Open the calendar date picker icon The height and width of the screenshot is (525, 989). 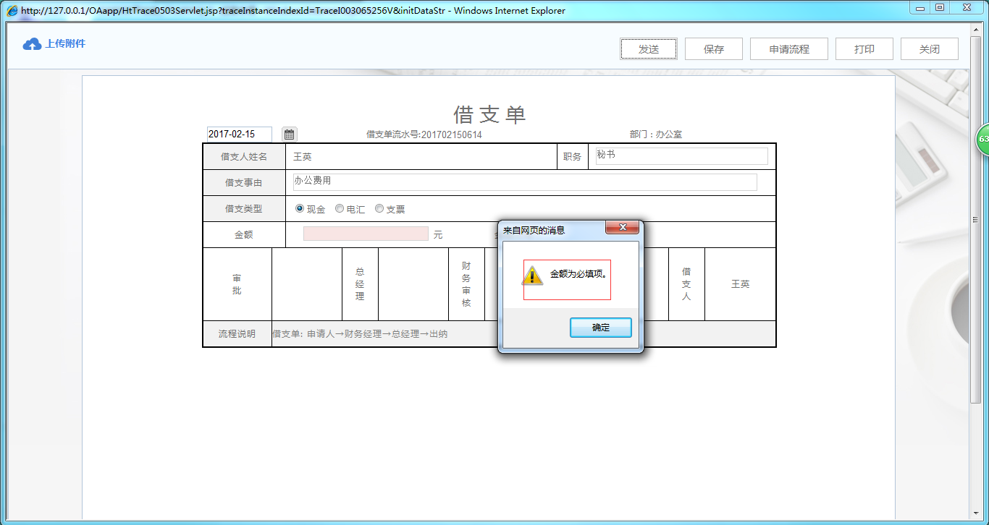tap(288, 134)
